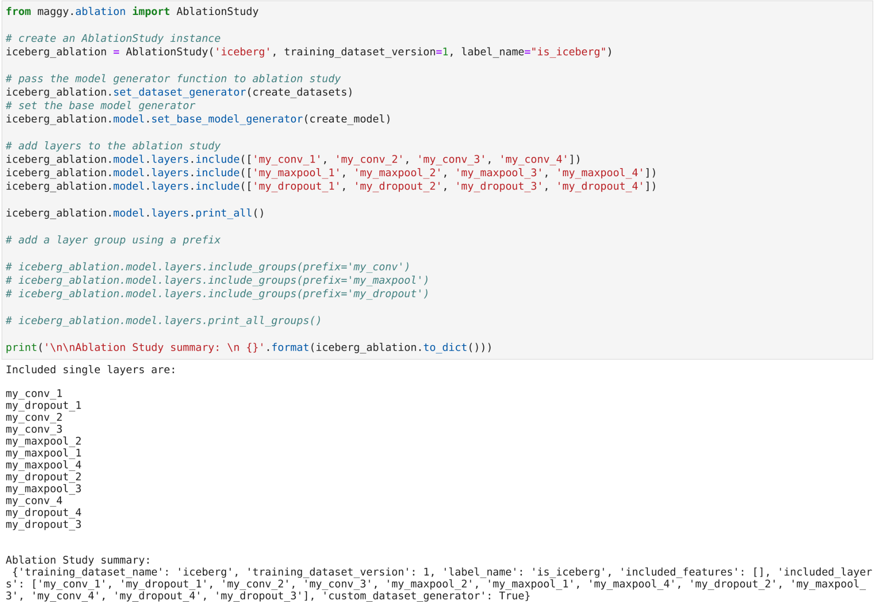Click the 'my_maxpool_4' string in code
This screenshot has height=602, width=874.
(x=600, y=173)
